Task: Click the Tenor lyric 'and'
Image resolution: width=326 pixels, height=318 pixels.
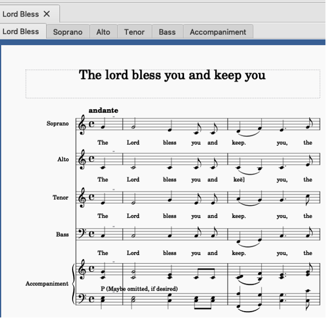Action: [x=213, y=216]
